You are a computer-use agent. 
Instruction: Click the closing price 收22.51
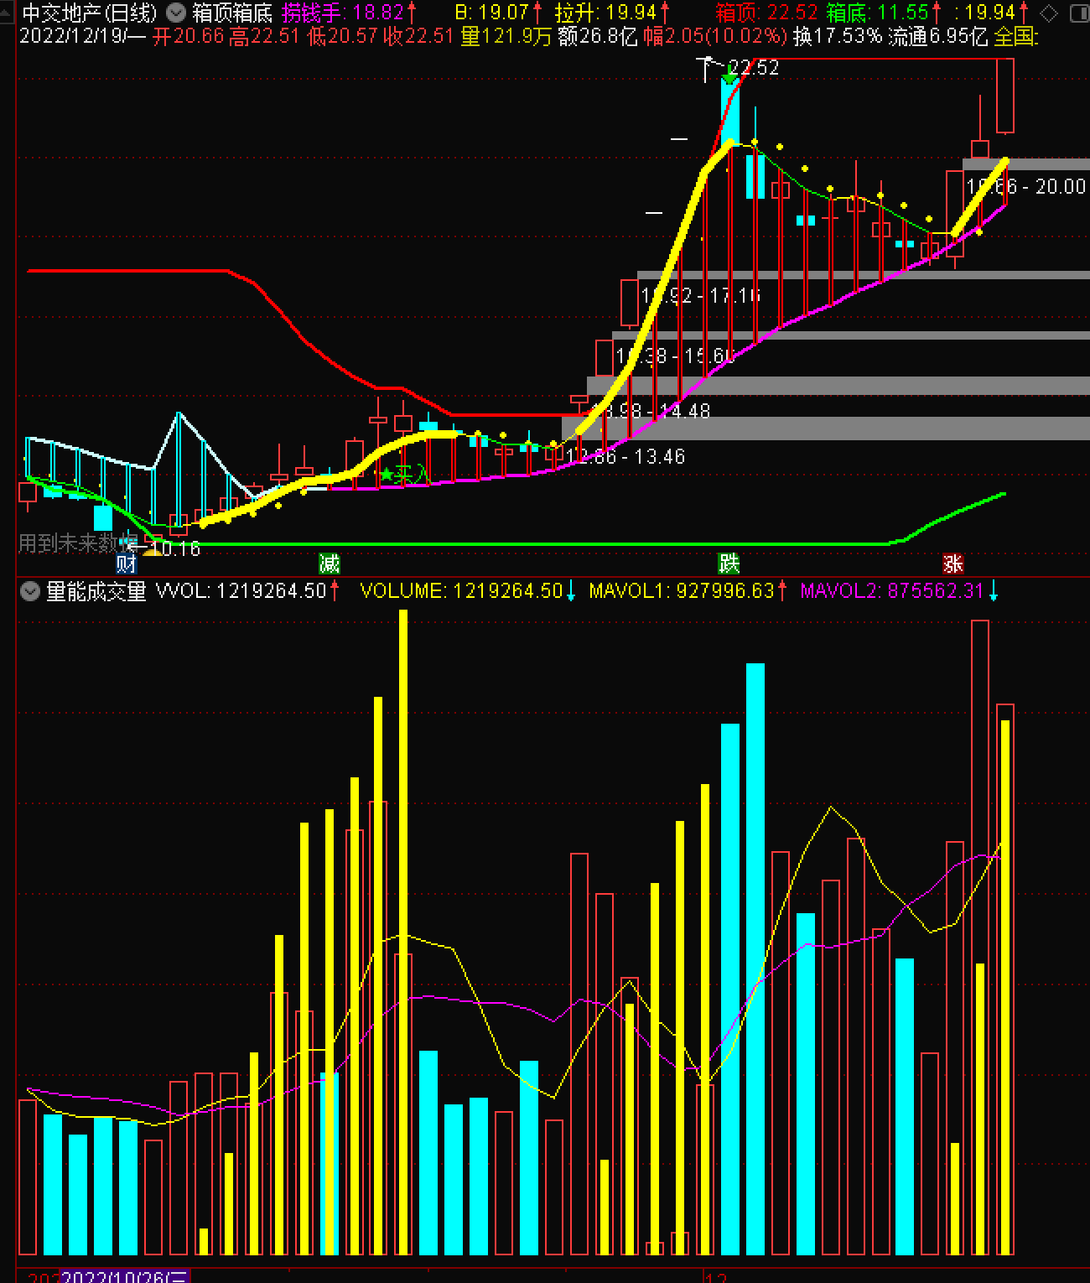click(419, 36)
